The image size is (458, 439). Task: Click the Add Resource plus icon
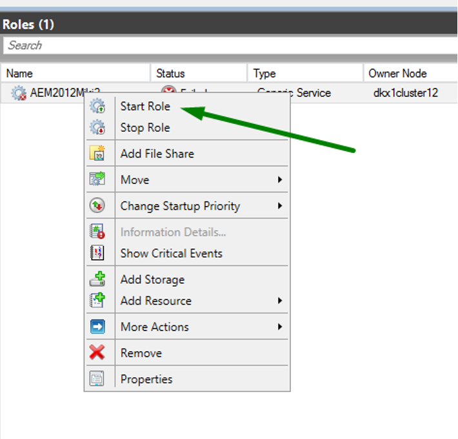(x=97, y=300)
